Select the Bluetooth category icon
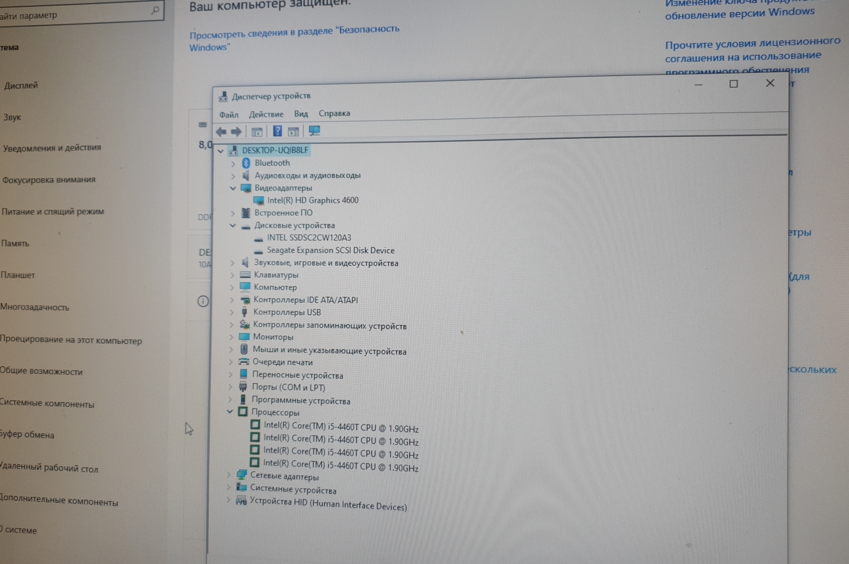The width and height of the screenshot is (849, 564). pyautogui.click(x=246, y=163)
